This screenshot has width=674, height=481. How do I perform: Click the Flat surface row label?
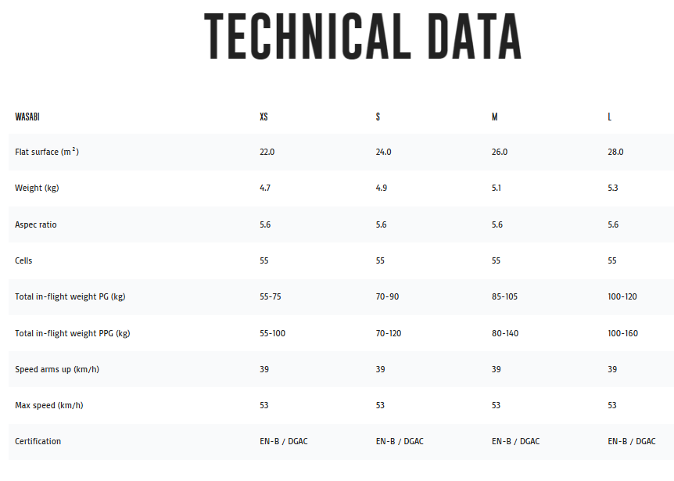tap(47, 152)
